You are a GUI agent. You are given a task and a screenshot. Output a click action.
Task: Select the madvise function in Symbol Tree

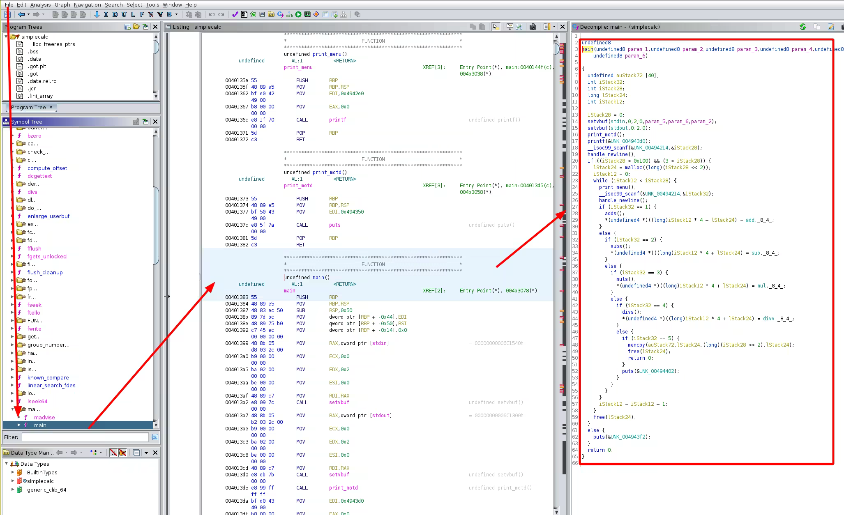point(44,417)
